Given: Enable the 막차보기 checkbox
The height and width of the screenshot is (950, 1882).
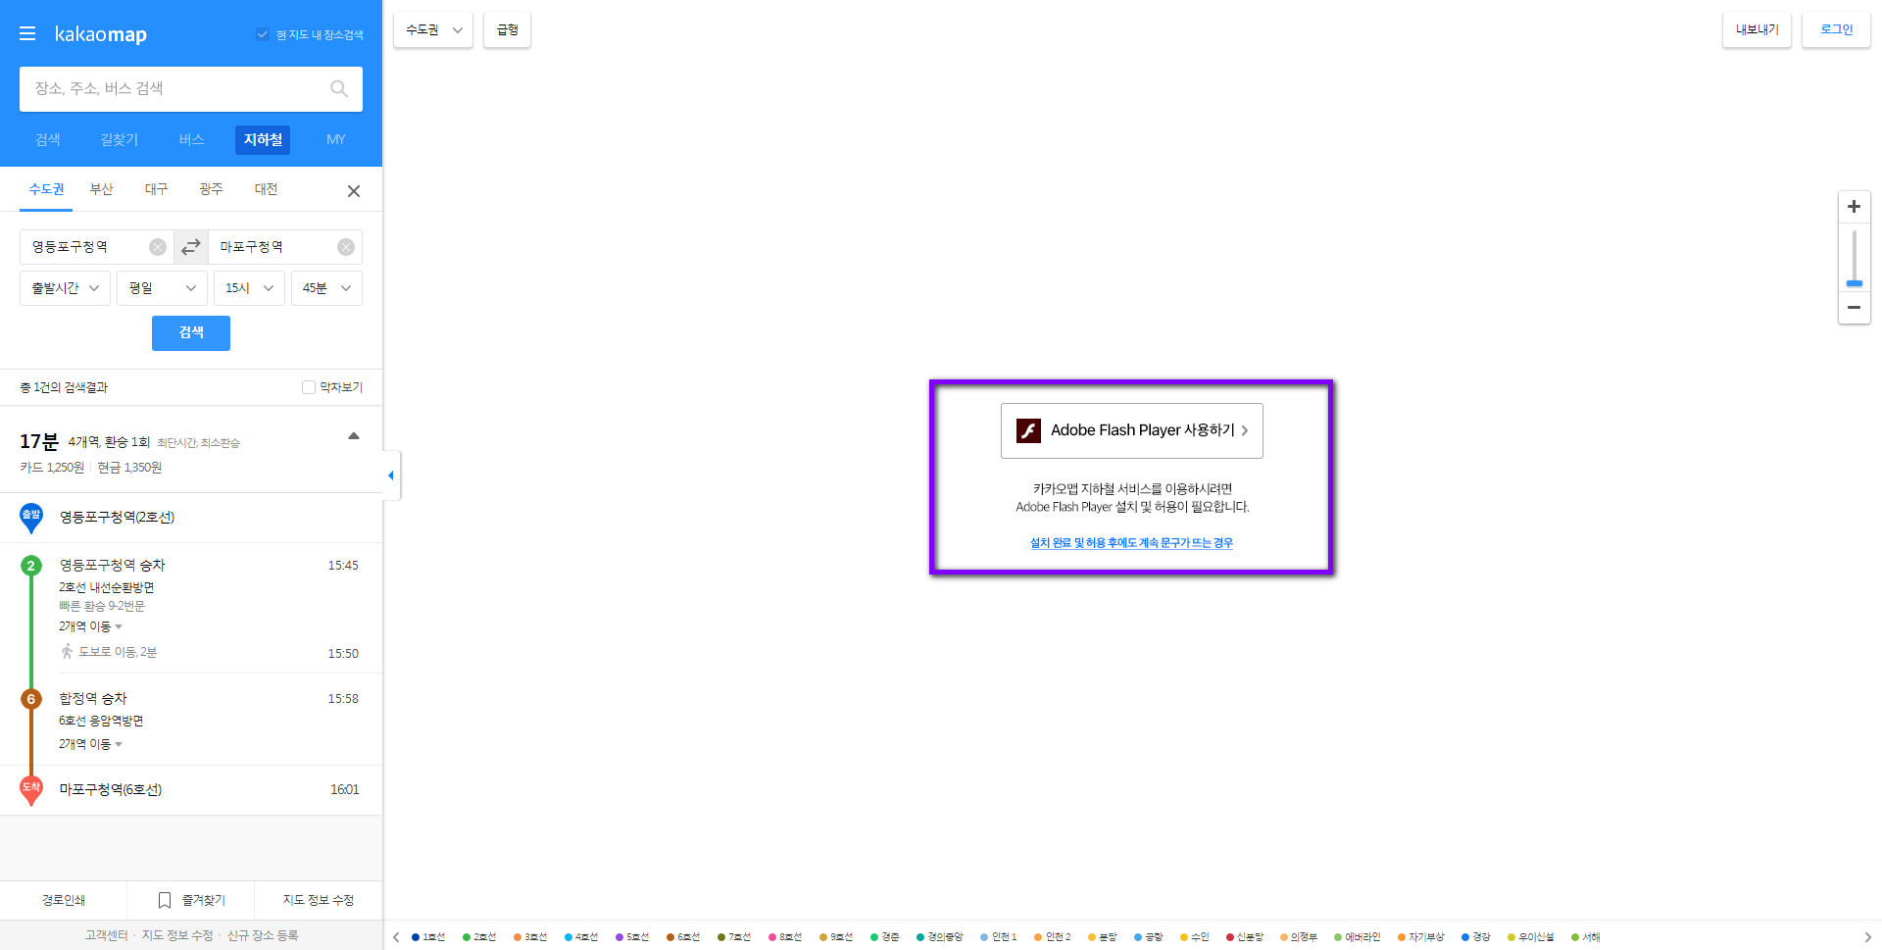Looking at the screenshot, I should (x=309, y=387).
